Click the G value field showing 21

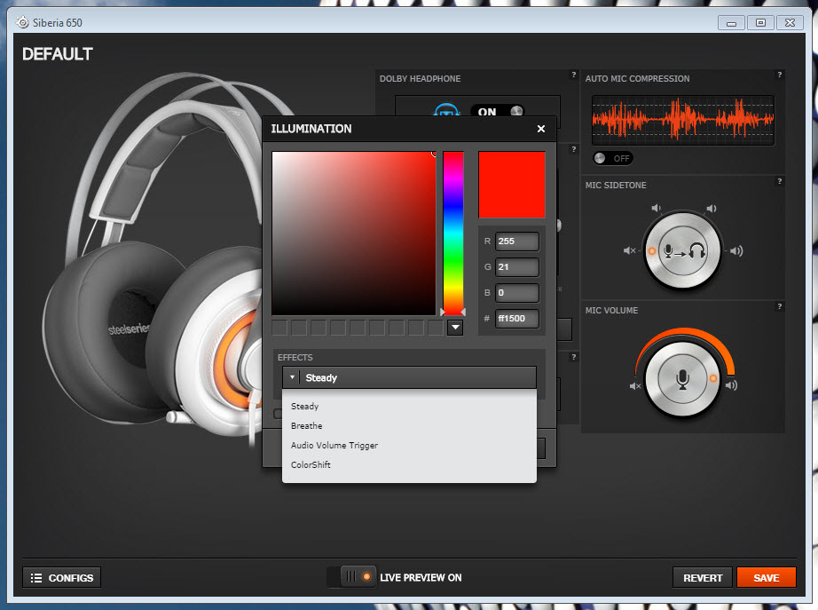[516, 267]
